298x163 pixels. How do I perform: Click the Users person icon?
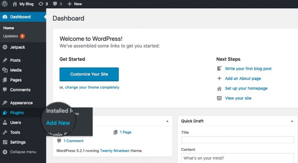coord(5,122)
